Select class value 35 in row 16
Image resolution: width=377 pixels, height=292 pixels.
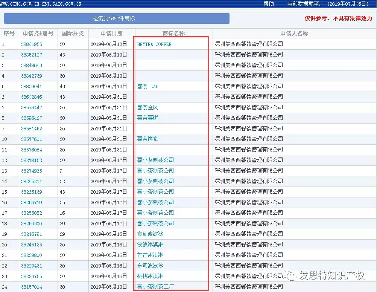click(62, 203)
